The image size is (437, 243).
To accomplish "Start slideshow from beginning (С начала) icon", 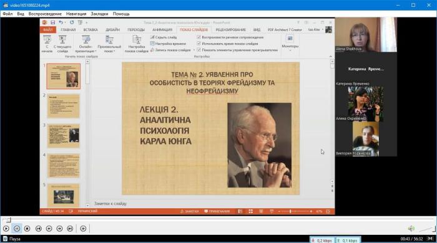I will (x=47, y=44).
